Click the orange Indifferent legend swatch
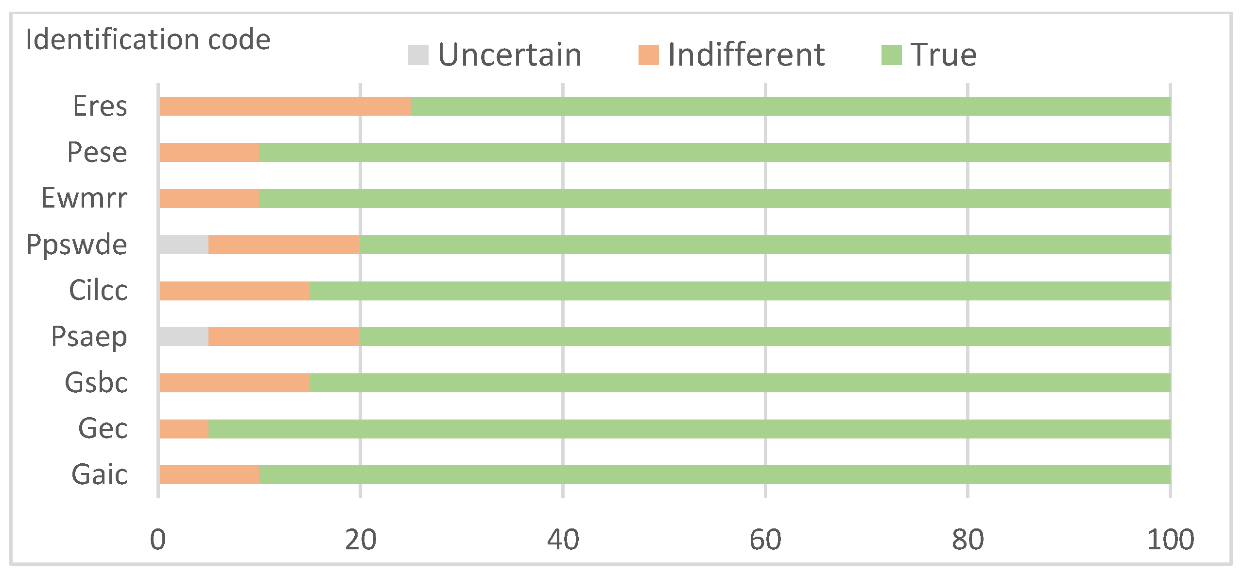 click(x=648, y=55)
